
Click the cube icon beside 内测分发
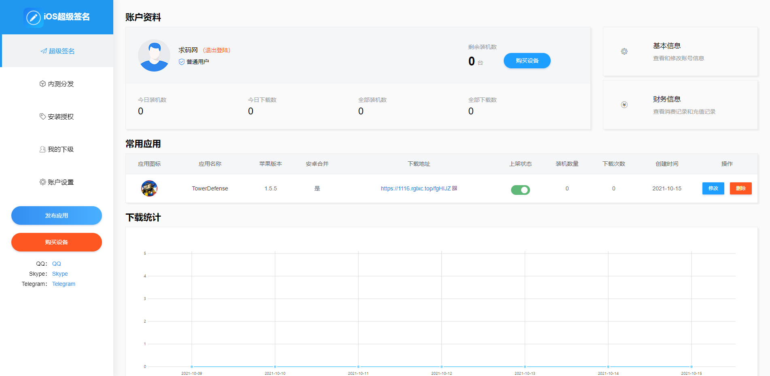42,84
